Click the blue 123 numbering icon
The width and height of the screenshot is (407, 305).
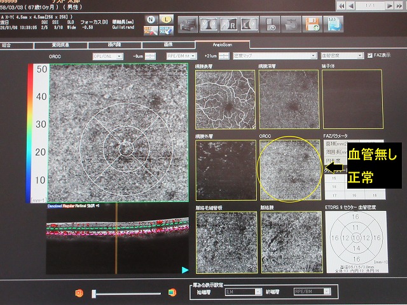pyautogui.click(x=335, y=24)
